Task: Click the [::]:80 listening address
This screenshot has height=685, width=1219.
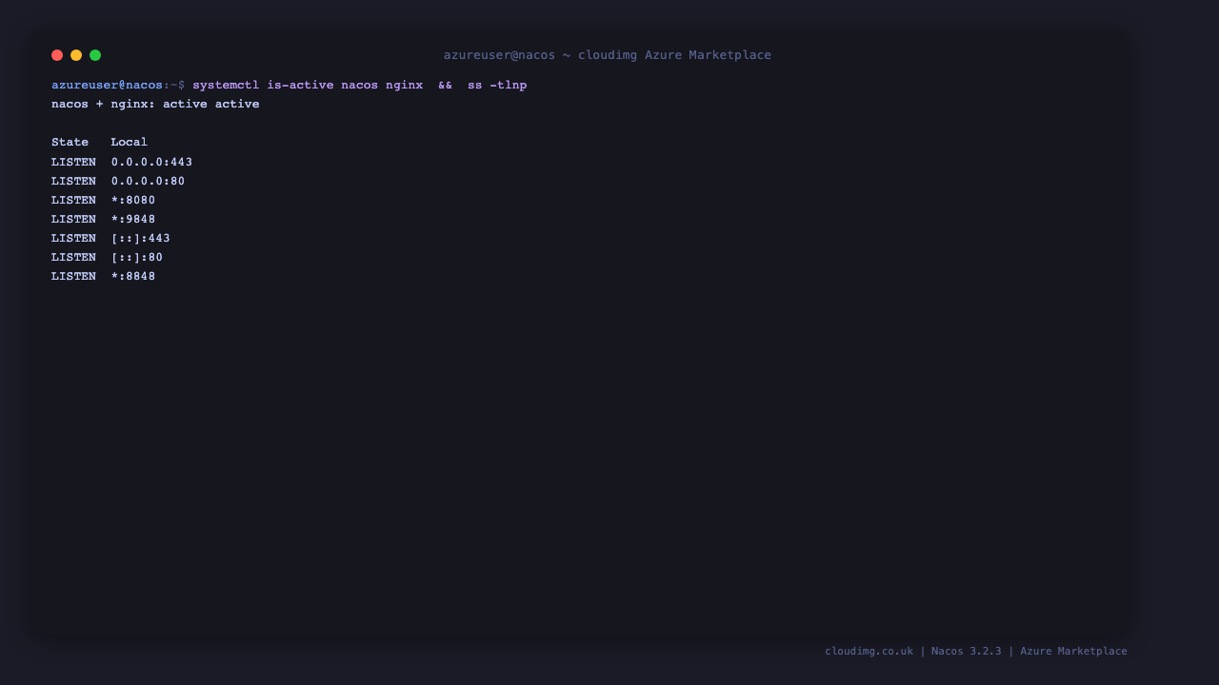Action: click(137, 258)
